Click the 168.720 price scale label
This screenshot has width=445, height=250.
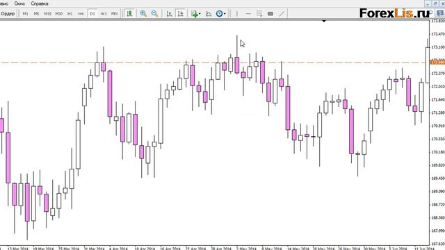tap(438, 204)
